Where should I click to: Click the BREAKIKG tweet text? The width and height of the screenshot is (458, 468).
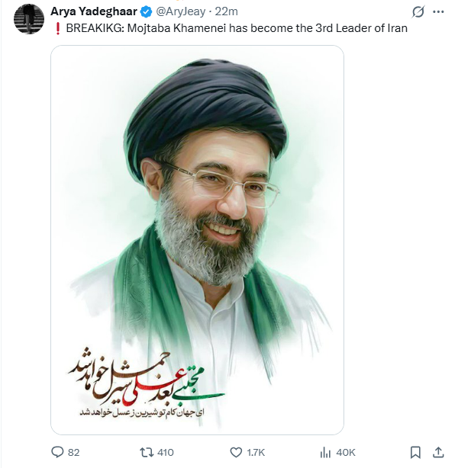[x=237, y=28]
